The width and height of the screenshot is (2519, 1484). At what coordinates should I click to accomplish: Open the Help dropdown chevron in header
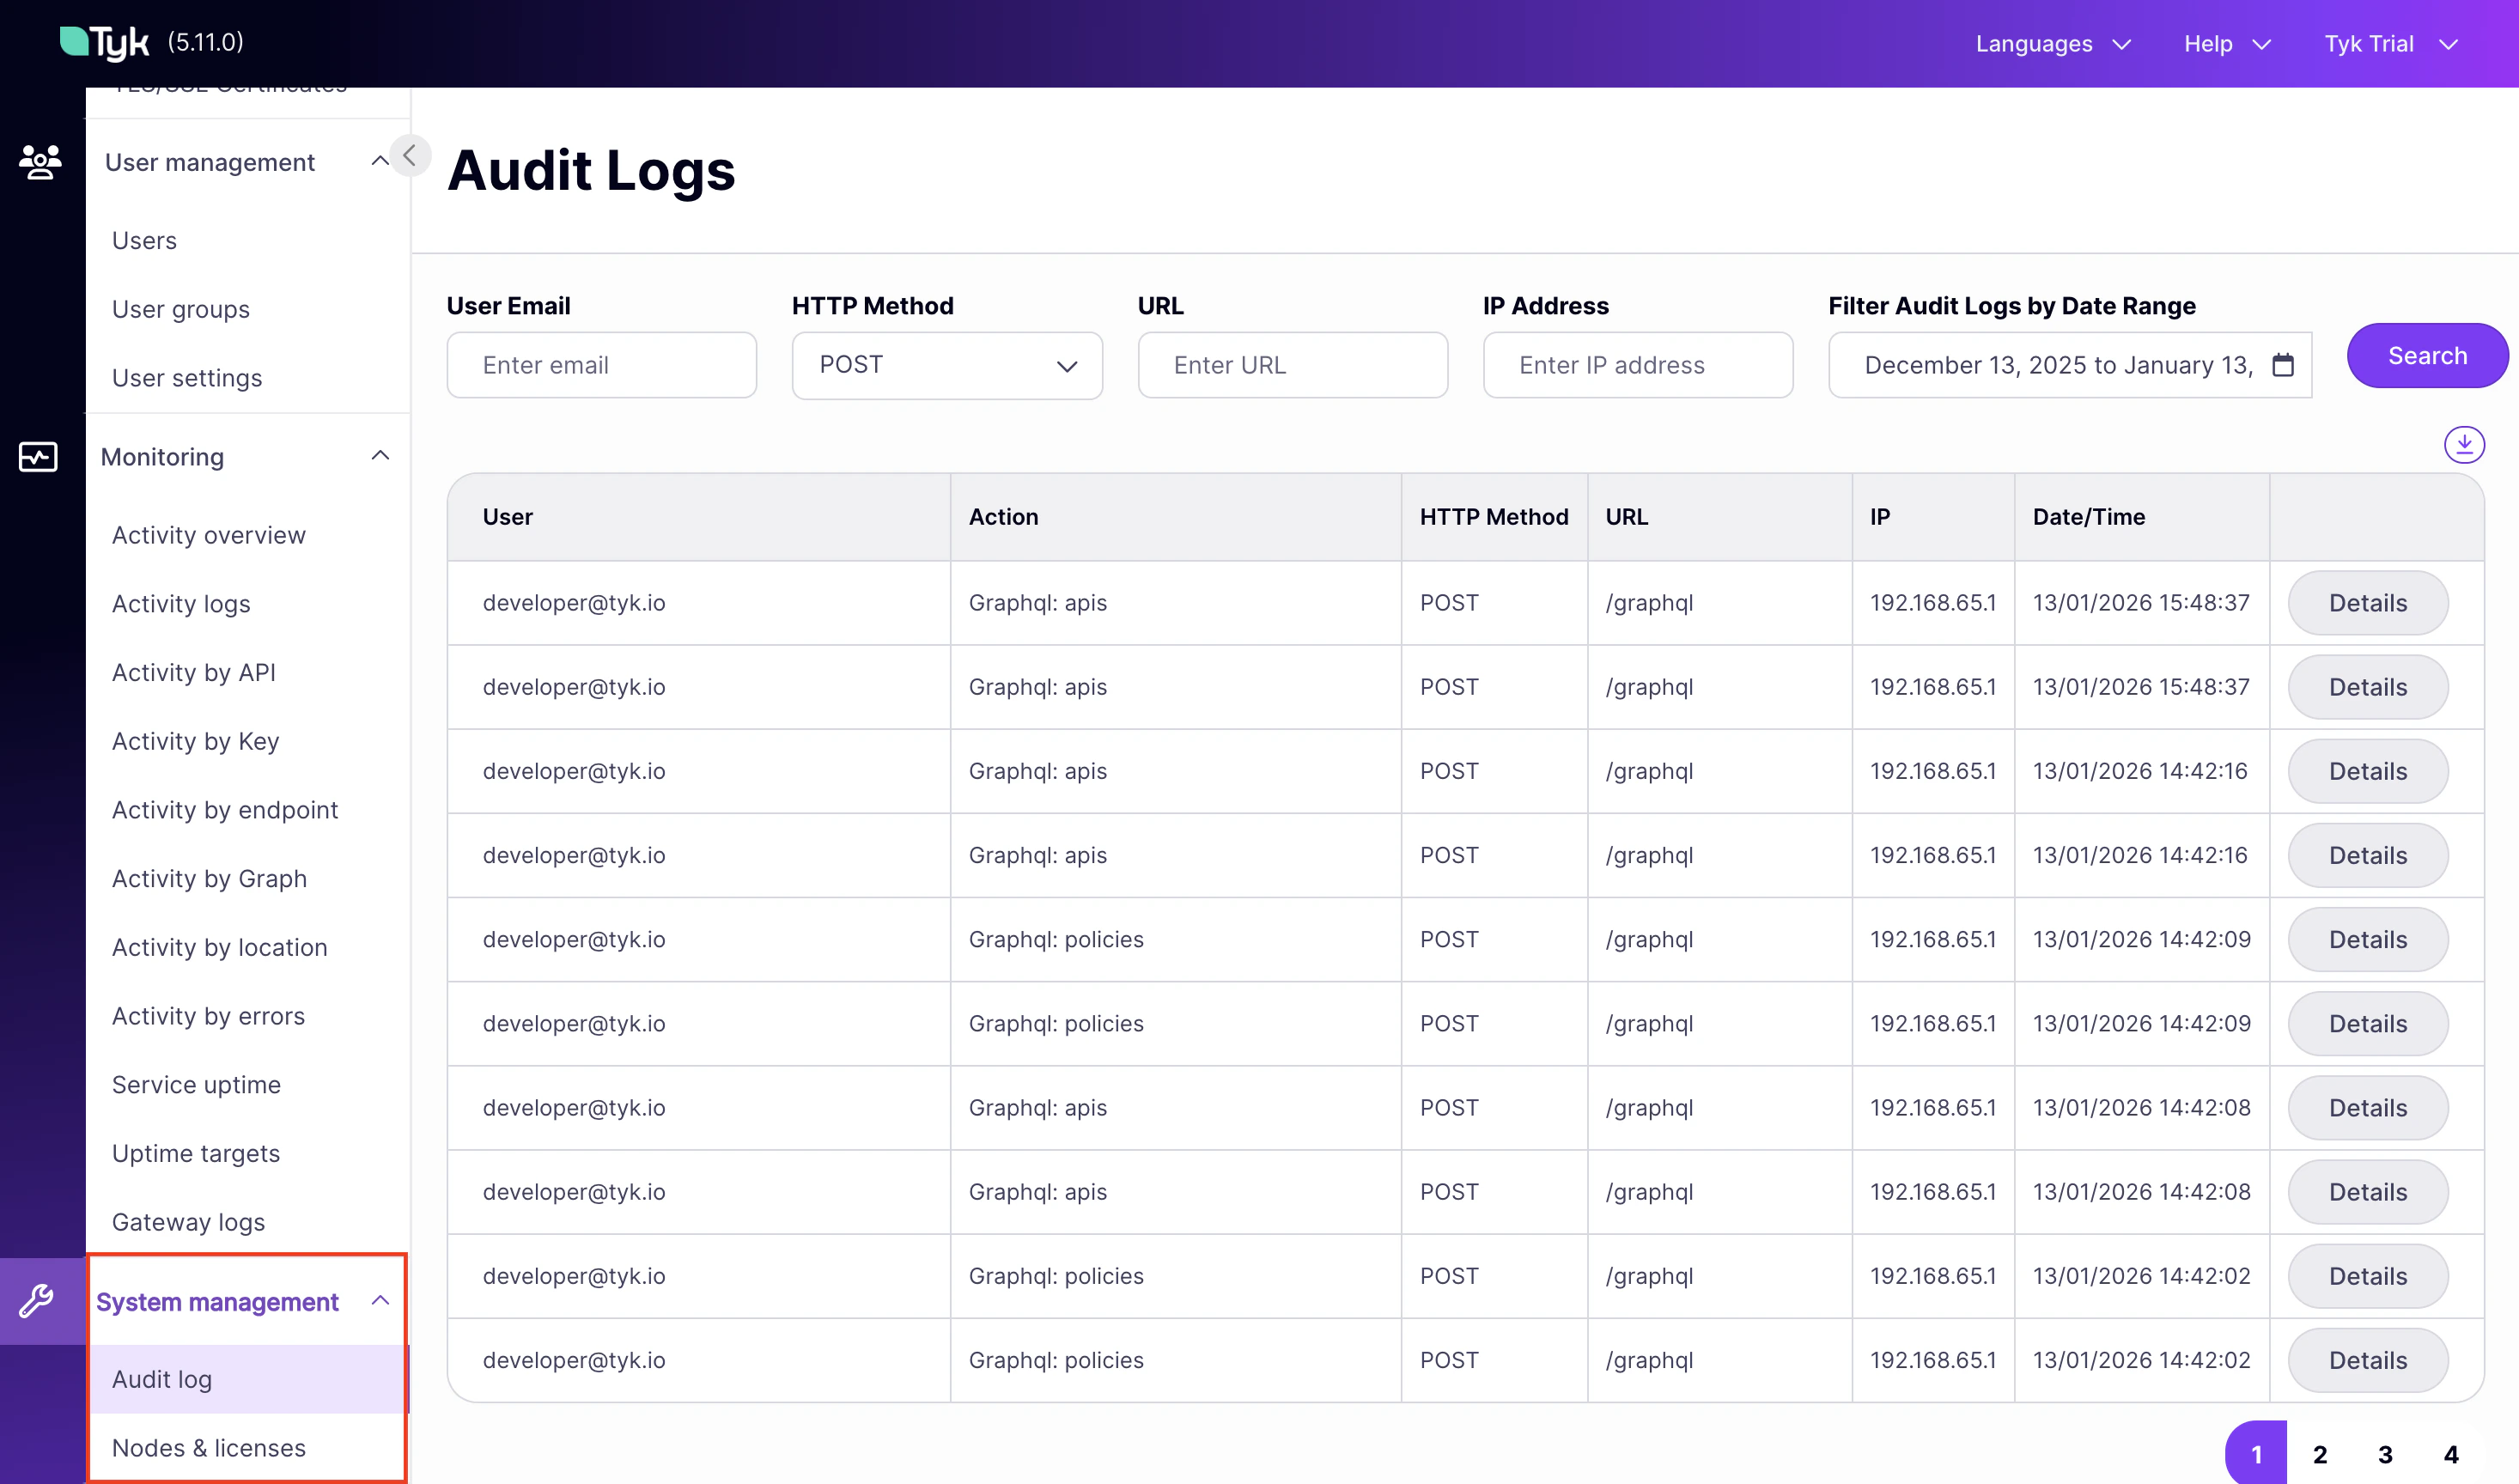pyautogui.click(x=2262, y=44)
